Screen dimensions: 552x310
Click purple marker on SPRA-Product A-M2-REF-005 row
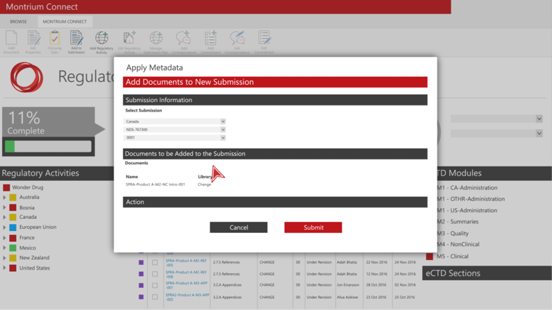pos(141,262)
